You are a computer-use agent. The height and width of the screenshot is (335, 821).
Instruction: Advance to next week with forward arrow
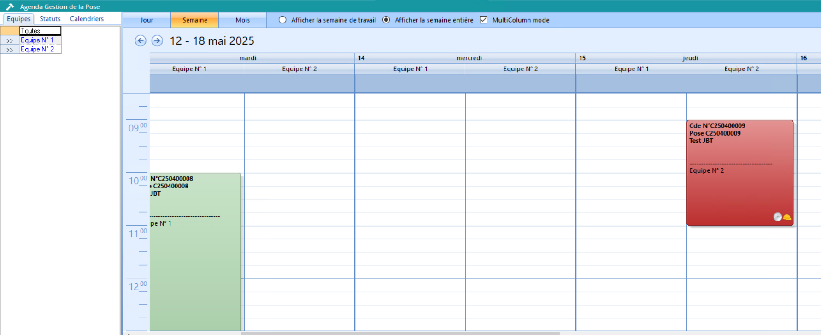(x=157, y=41)
